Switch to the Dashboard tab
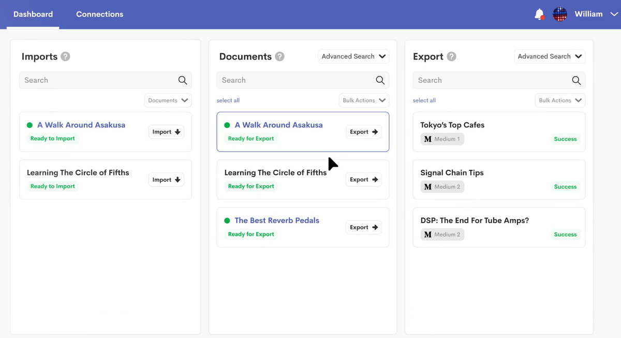 click(33, 14)
